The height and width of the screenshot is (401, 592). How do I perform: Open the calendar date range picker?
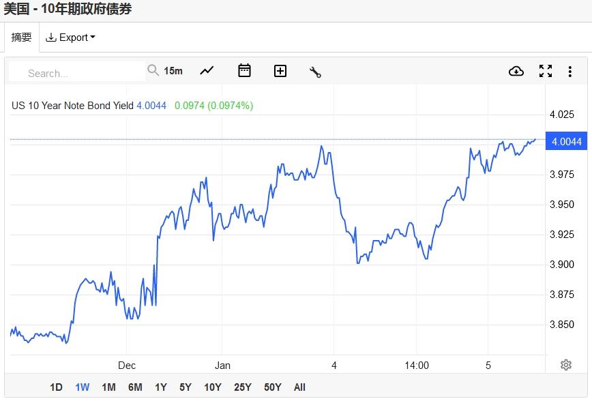click(x=244, y=71)
